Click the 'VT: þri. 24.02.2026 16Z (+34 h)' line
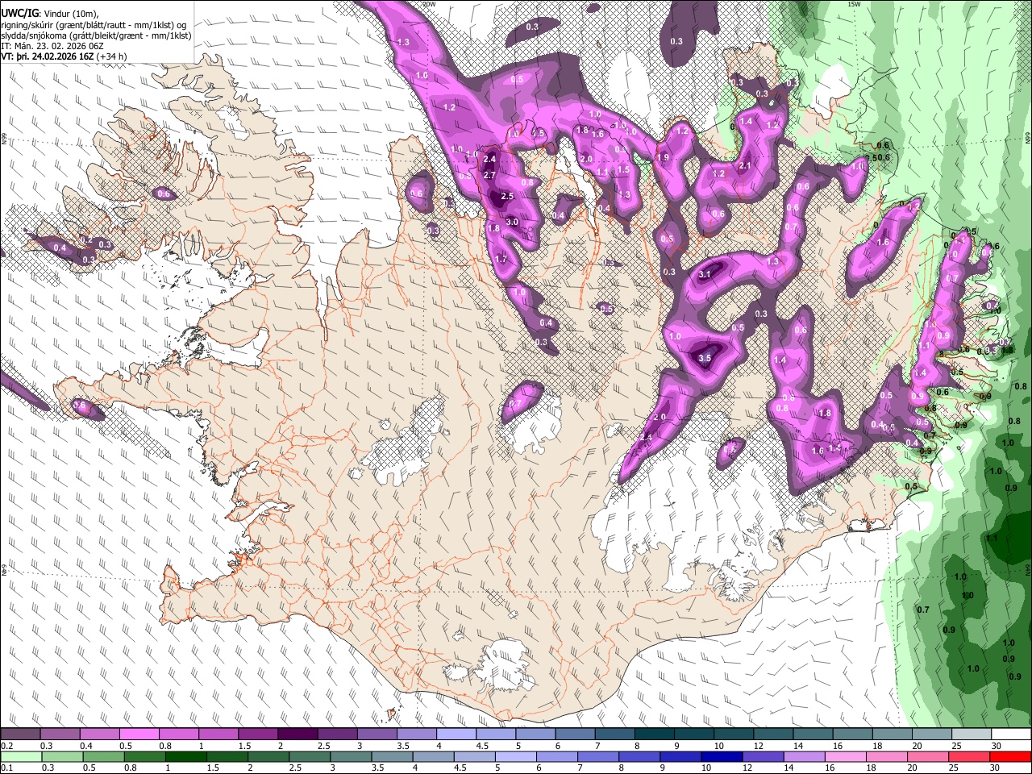 pos(64,57)
